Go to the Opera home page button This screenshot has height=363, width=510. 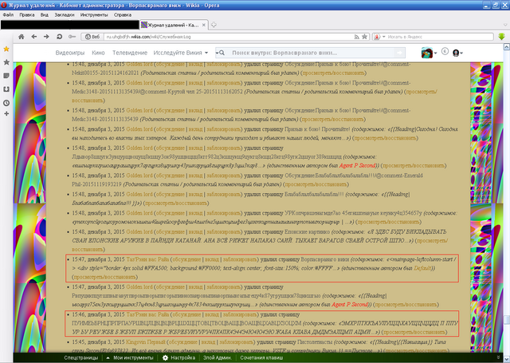(x=22, y=37)
